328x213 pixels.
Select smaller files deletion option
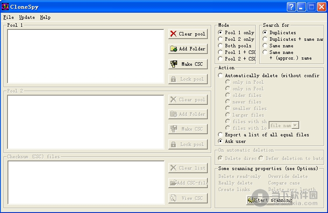coord(246,108)
